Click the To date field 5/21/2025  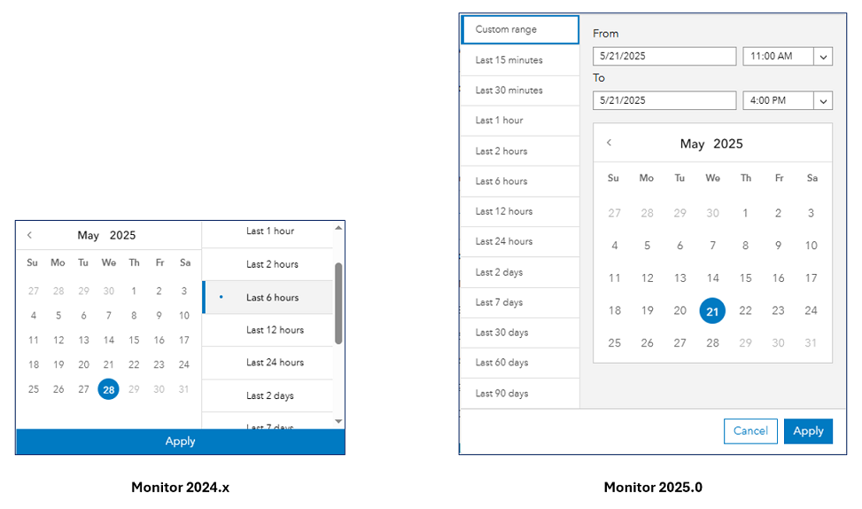[664, 101]
